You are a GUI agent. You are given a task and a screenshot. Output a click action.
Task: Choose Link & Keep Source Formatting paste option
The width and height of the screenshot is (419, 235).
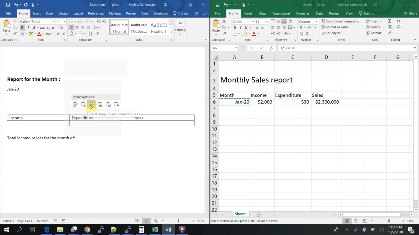click(91, 104)
